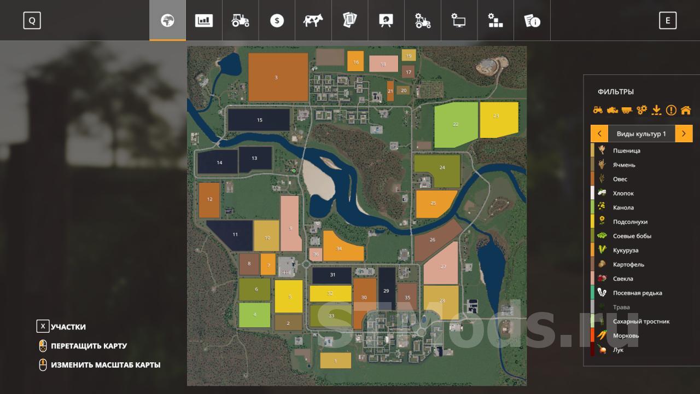Screen dimensions: 700x394
Task: Toggle the tractor vehicles filter
Action: click(x=598, y=110)
